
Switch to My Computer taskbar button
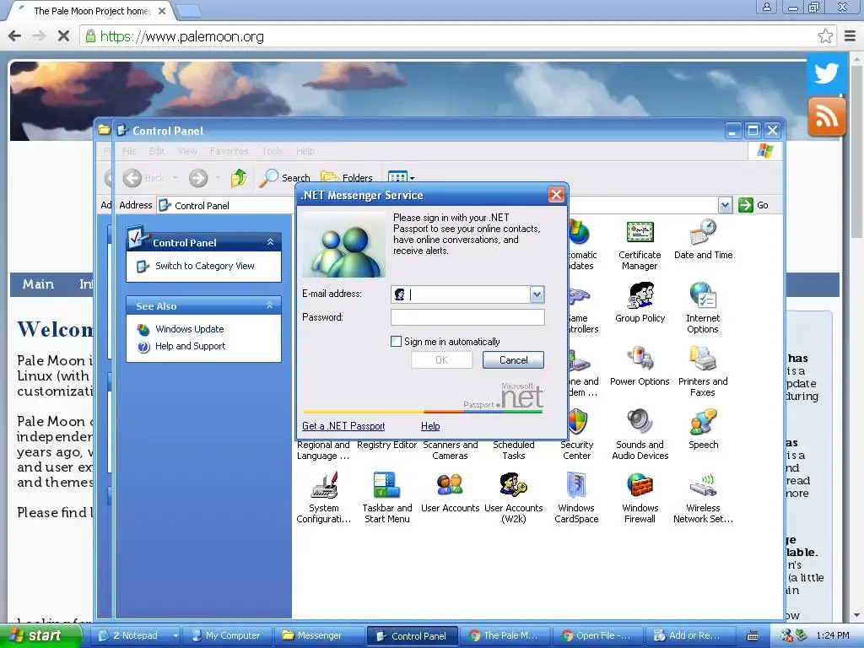coord(226,636)
